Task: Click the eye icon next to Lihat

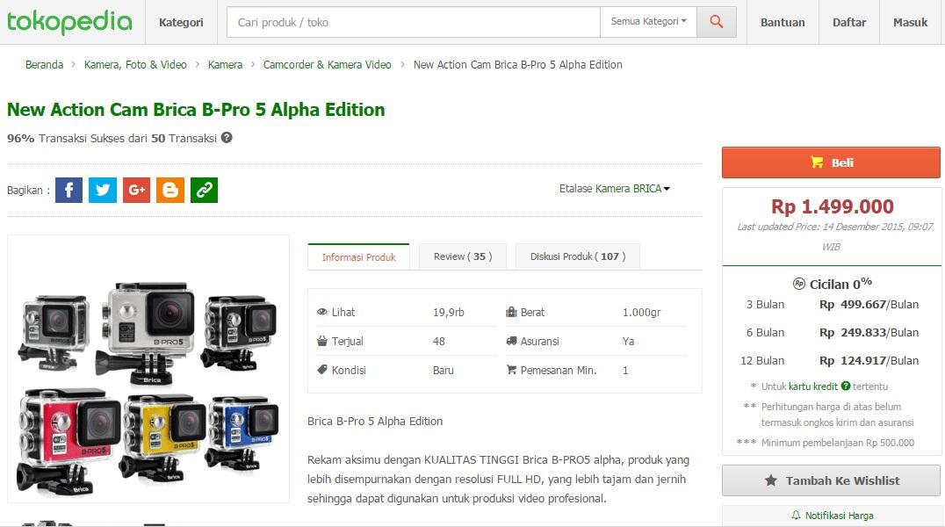Action: coord(321,312)
